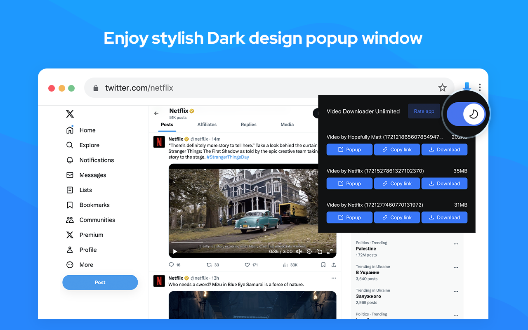Switch to the Media tab
This screenshot has height=330, width=528.
coord(287,124)
